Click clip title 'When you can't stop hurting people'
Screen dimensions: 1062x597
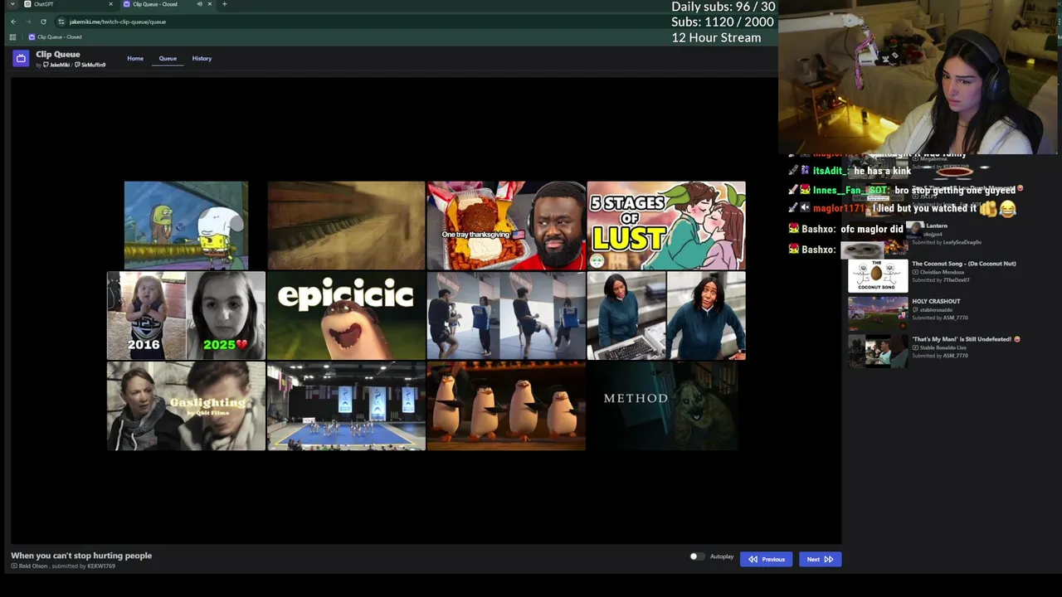point(81,556)
